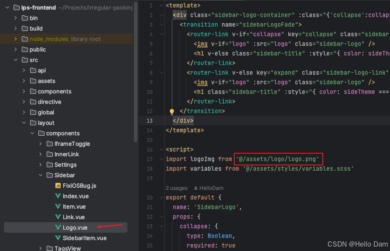This screenshot has width=390, height=251.
Task: Click the bin folder icon
Action: point(24,18)
